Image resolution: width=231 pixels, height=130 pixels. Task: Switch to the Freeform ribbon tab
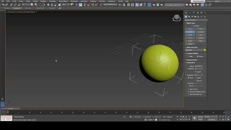point(17,8)
